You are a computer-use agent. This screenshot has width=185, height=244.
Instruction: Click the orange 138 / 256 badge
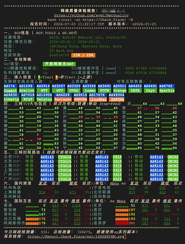(x=83, y=55)
